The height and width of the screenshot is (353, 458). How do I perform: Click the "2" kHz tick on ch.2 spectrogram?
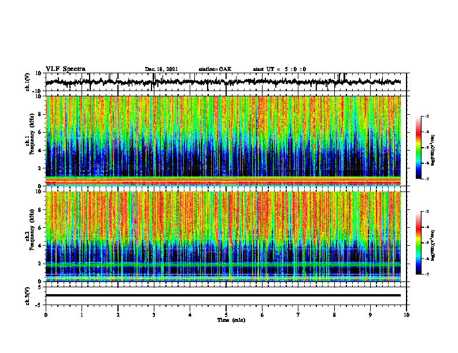(x=40, y=264)
